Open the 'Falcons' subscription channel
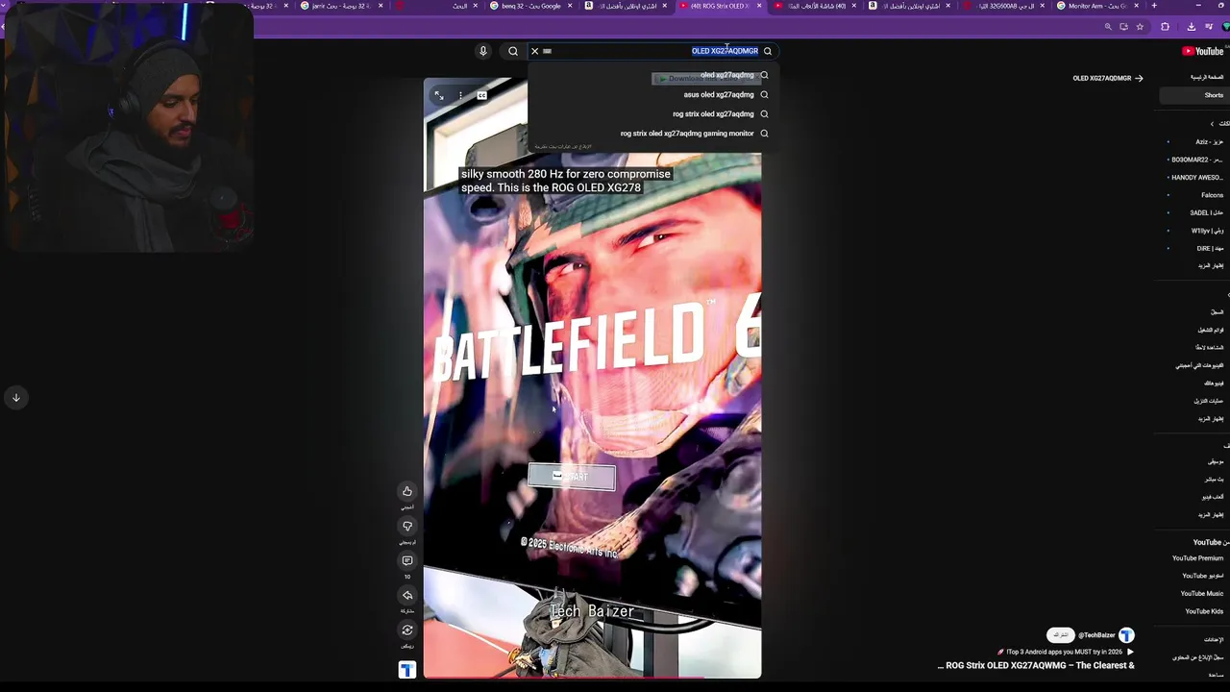The image size is (1230, 692). coord(1211,195)
